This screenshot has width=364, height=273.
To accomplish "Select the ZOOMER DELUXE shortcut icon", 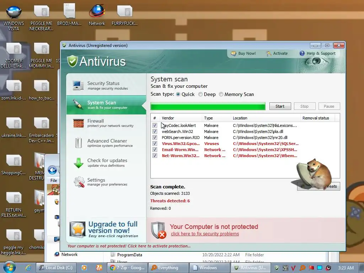I will 14,55.
